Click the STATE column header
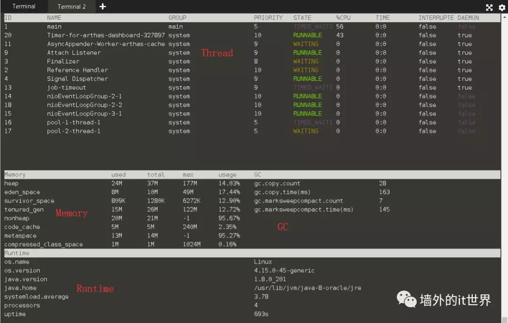Image resolution: width=508 pixels, height=323 pixels. (302, 18)
